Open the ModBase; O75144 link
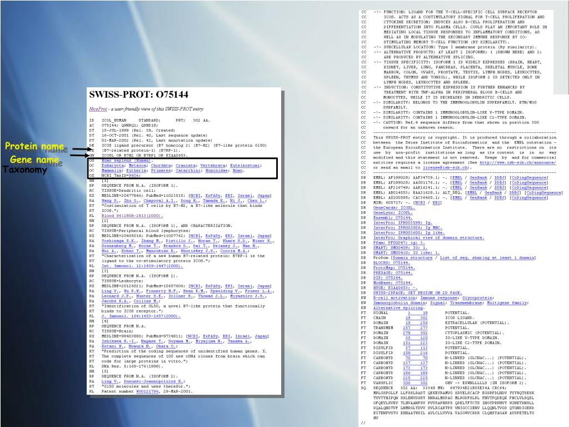Screen dimensions: 569x427 (393, 283)
